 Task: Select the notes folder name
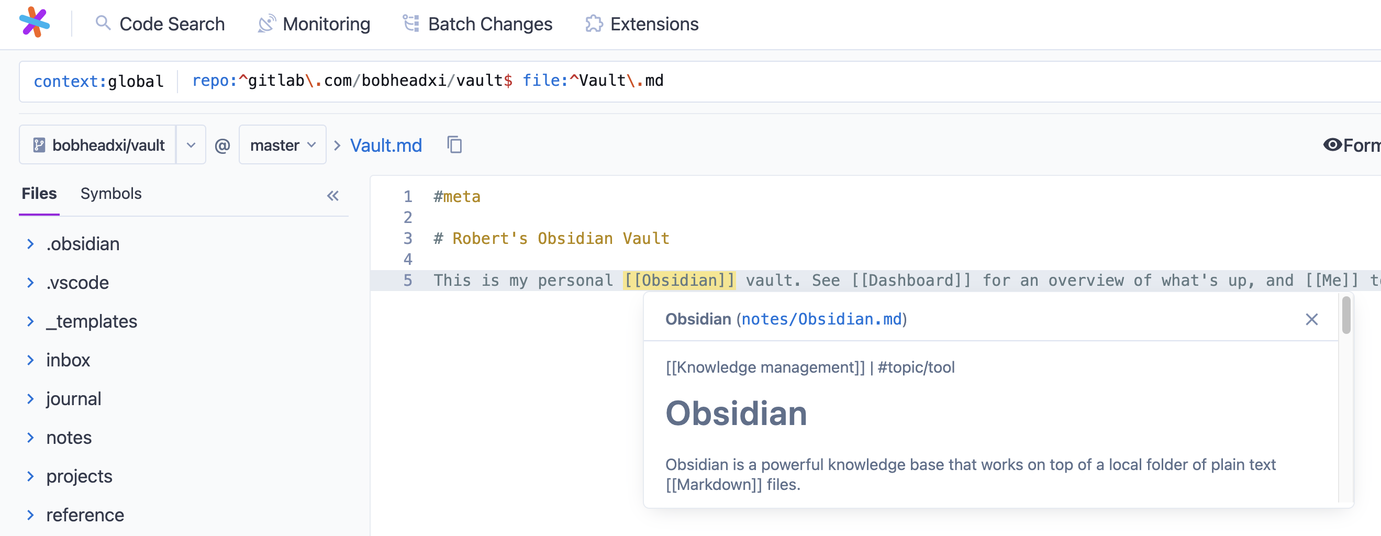69,438
